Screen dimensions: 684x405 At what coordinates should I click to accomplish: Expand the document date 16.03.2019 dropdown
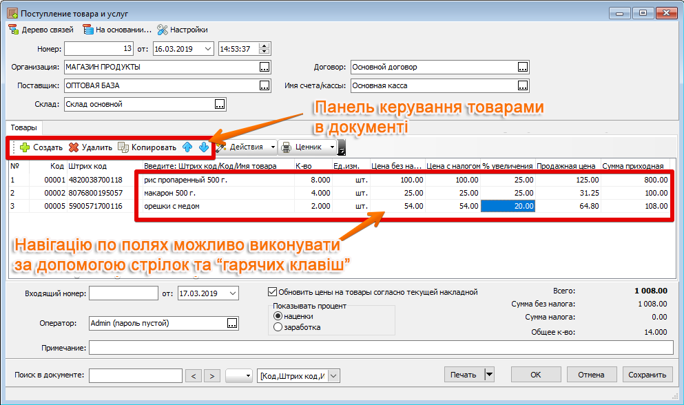click(208, 49)
